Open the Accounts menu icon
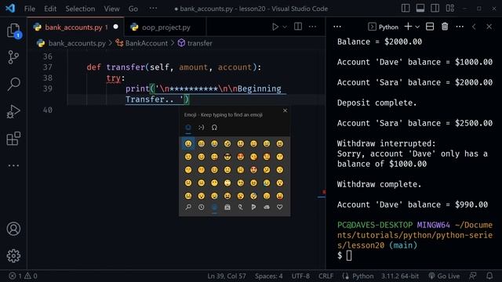This screenshot has width=502, height=282. click(13, 229)
